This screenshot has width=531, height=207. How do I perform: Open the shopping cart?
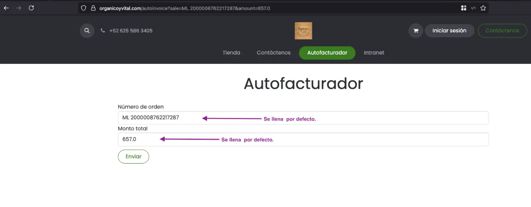[x=416, y=31]
